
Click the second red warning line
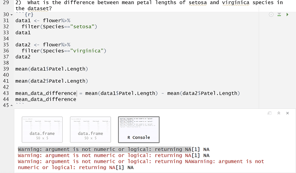pos(105,155)
